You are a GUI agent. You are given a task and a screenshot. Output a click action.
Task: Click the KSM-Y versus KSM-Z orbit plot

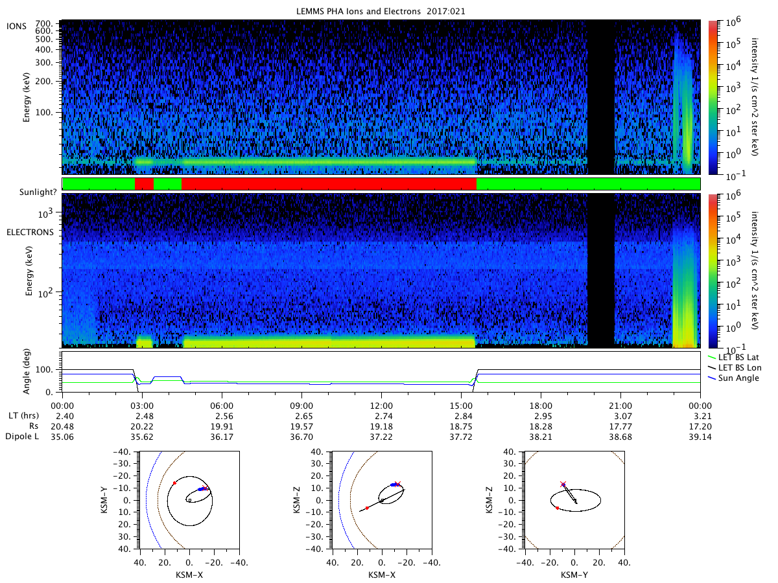pyautogui.click(x=574, y=500)
